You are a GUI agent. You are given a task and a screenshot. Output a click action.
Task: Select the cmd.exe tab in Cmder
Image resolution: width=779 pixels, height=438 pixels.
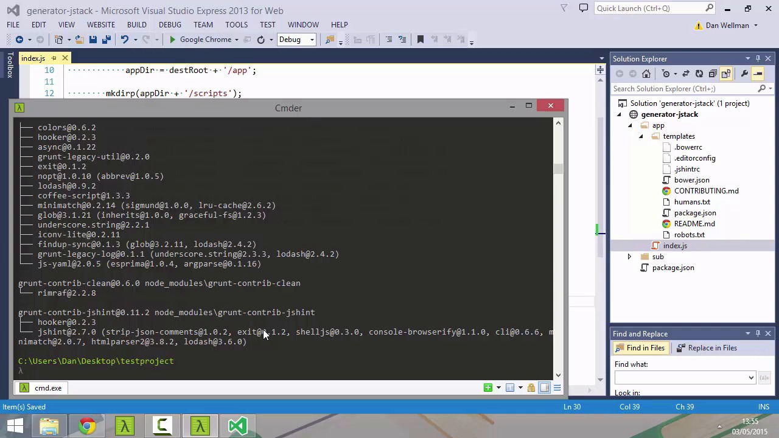(x=41, y=388)
